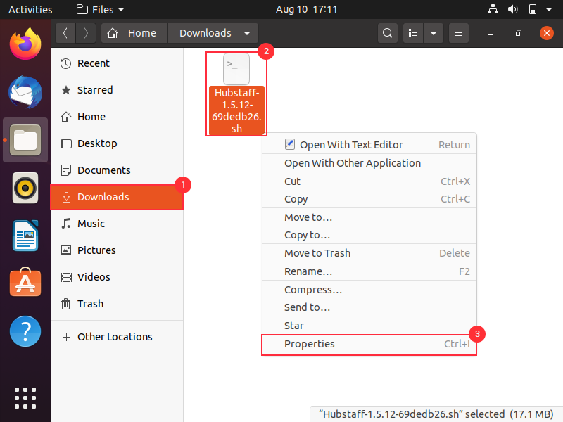Choose Move to… in context menu
563x422 pixels.
(369, 217)
